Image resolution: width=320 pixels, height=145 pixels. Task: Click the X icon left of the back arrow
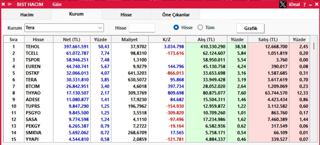coord(3,4)
